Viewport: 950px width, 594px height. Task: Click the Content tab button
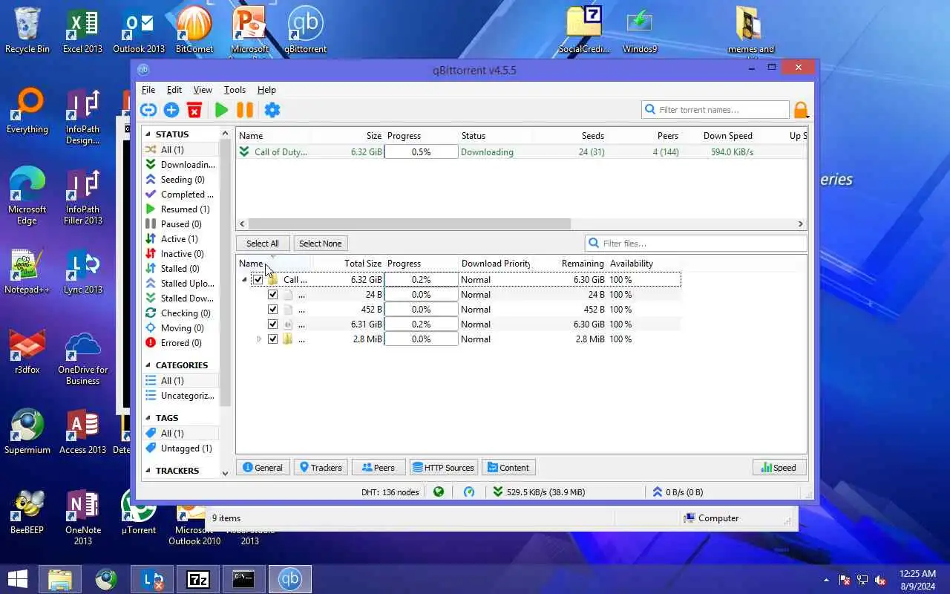[x=509, y=468]
